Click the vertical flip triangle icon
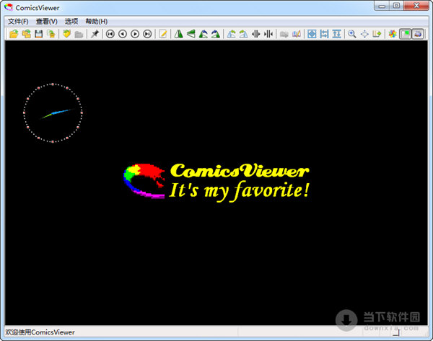The height and width of the screenshot is (341, 433). pyautogui.click(x=191, y=34)
